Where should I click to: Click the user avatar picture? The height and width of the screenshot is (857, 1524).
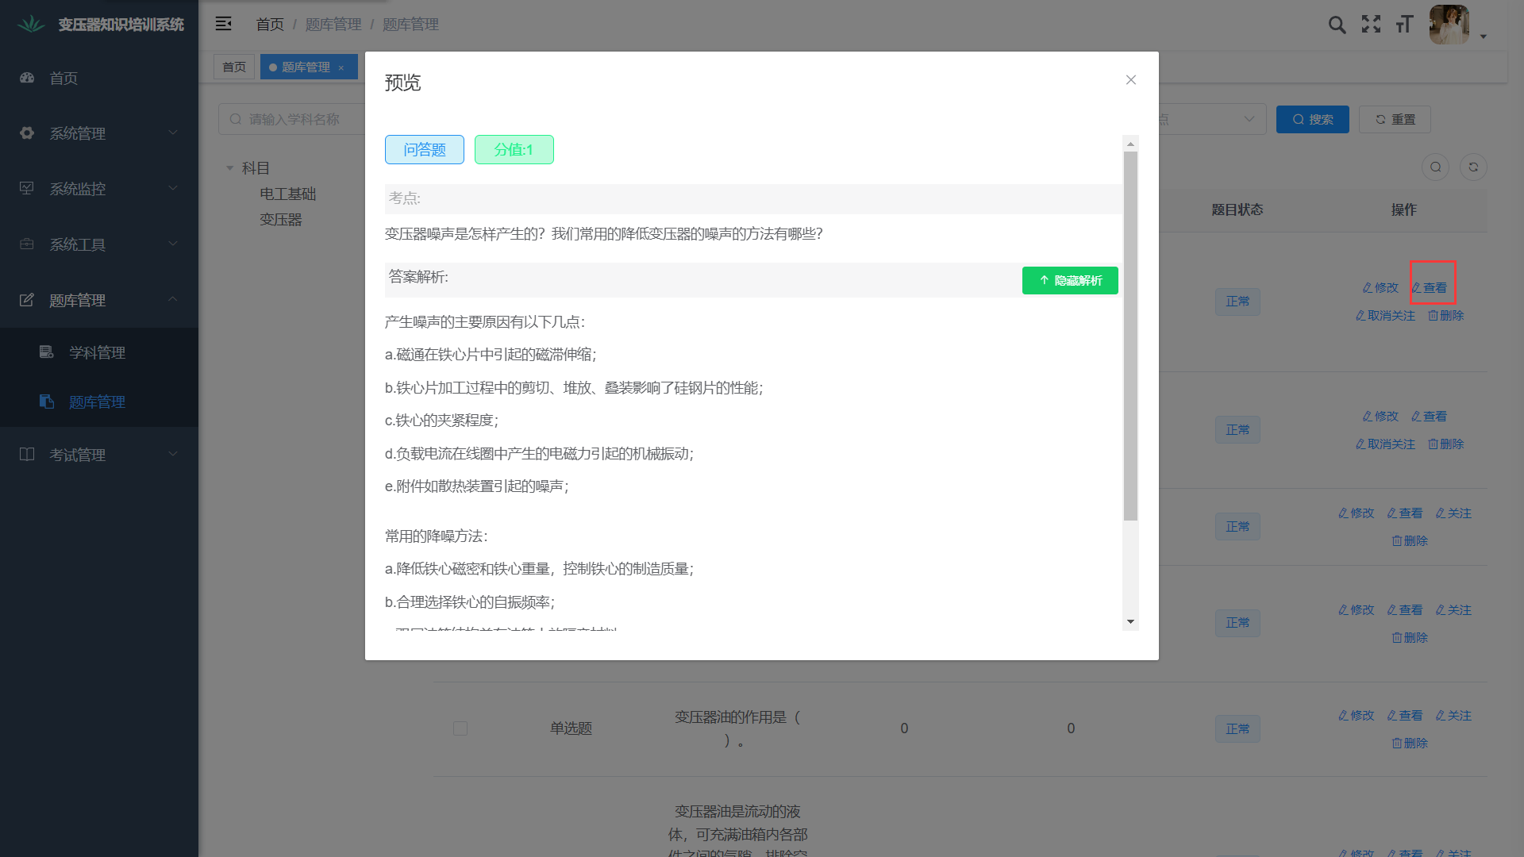point(1449,25)
